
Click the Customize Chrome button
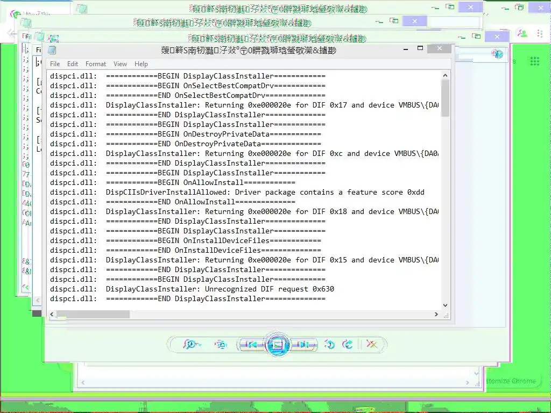(512, 381)
